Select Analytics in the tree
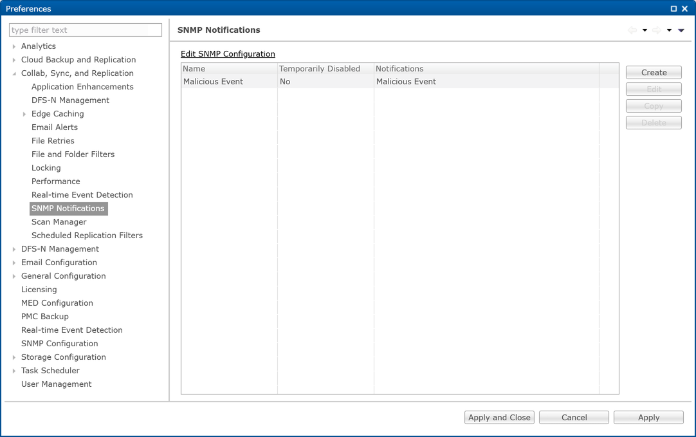Viewport: 696px width, 437px height. tap(39, 46)
